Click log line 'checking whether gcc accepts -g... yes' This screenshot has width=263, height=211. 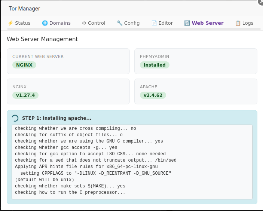tap(66, 148)
